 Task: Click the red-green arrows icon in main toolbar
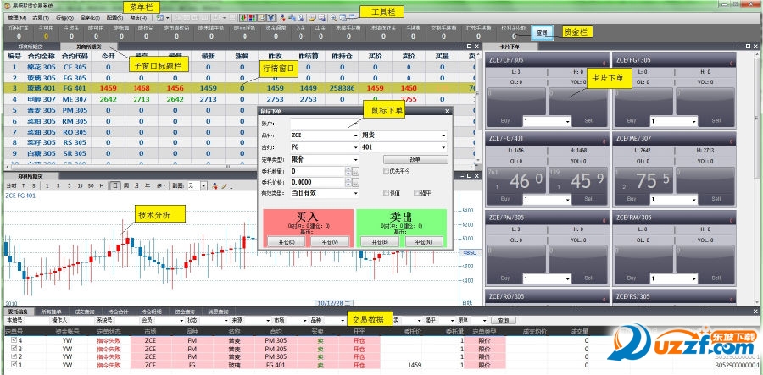[x=242, y=18]
